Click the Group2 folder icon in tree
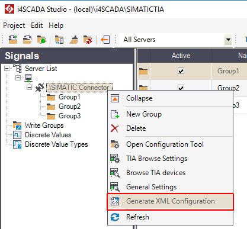The image size is (247, 229). [x=51, y=107]
